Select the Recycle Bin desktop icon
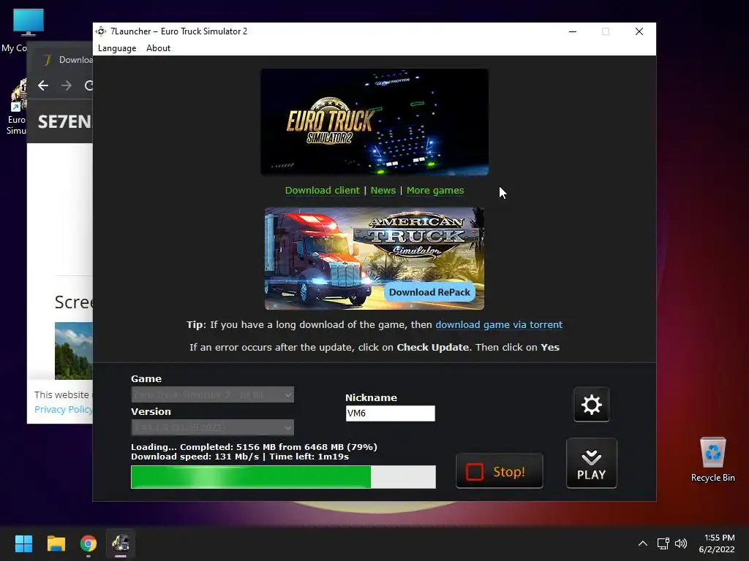Screen dimensions: 749x561 pos(712,460)
